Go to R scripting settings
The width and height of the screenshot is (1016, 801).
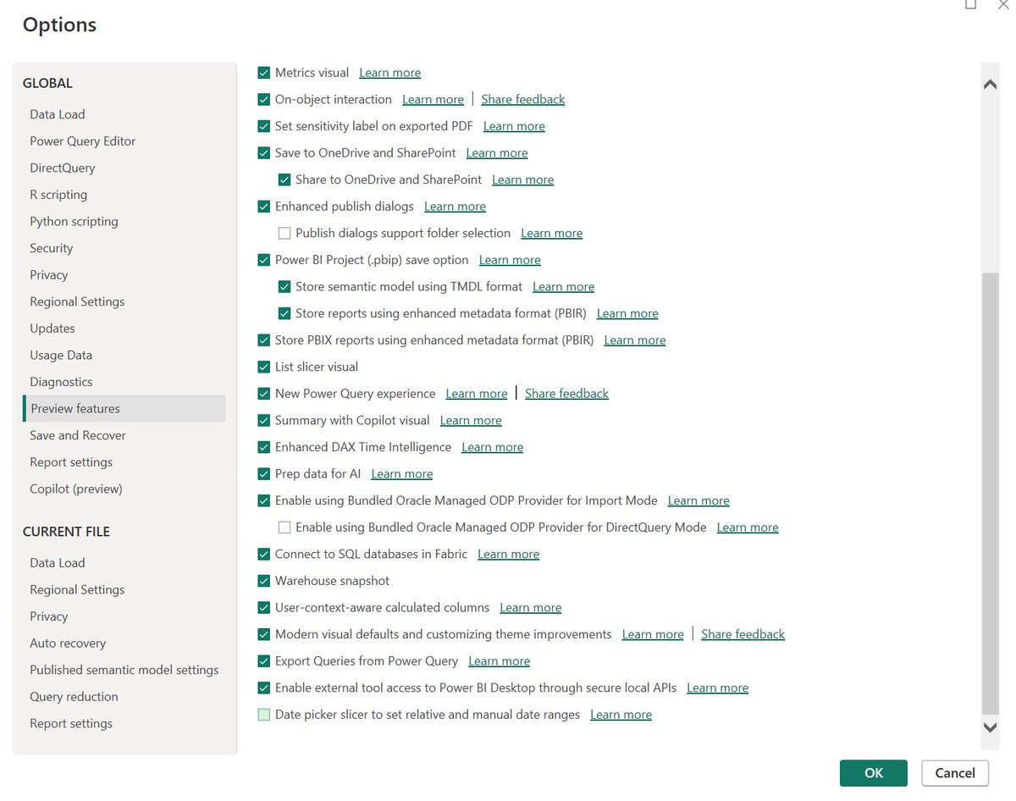coord(58,195)
